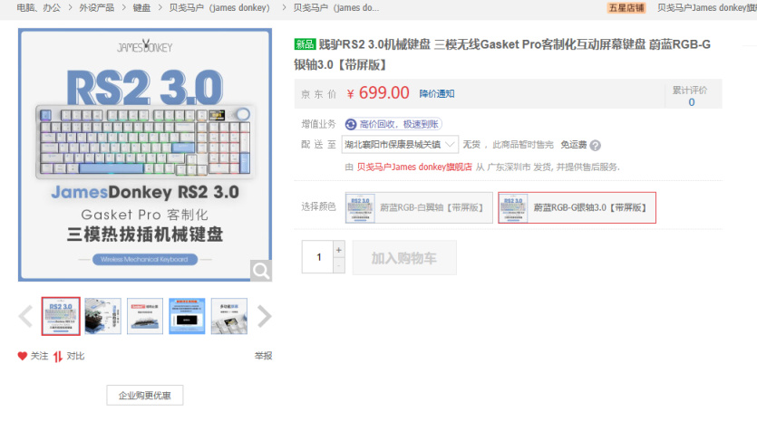Click the 企业购更优惠 button
The width and height of the screenshot is (757, 440).
pos(145,395)
